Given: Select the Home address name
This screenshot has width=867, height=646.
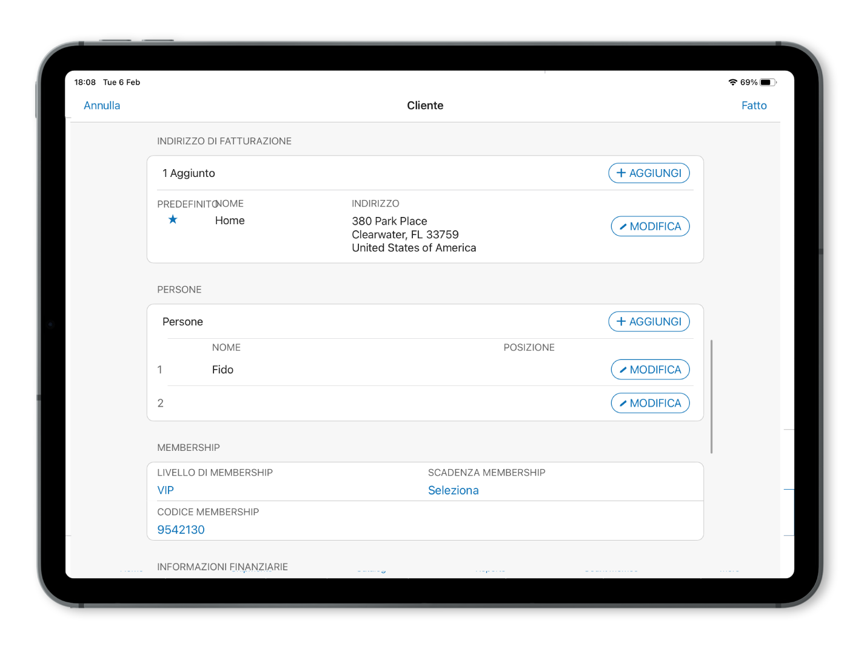Looking at the screenshot, I should [230, 221].
